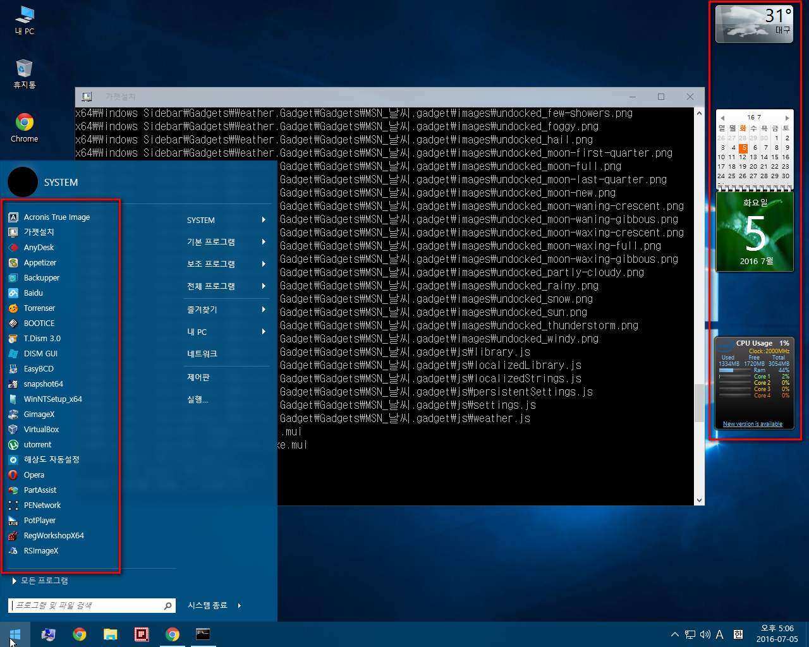Expand the 보조 프로그램 submenu
The image size is (809, 647).
[x=226, y=264]
